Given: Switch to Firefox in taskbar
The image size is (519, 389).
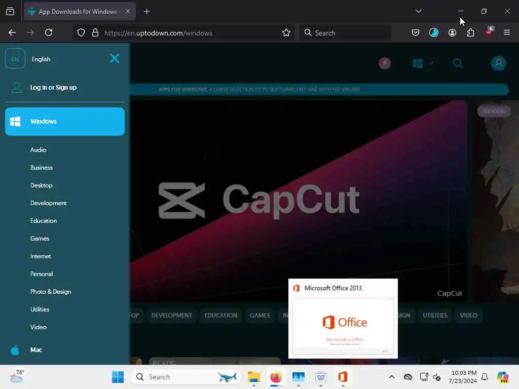Looking at the screenshot, I should click(276, 377).
